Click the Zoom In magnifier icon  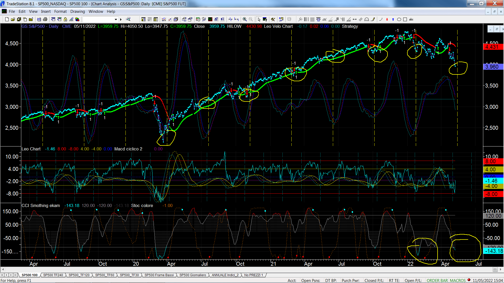(245, 19)
